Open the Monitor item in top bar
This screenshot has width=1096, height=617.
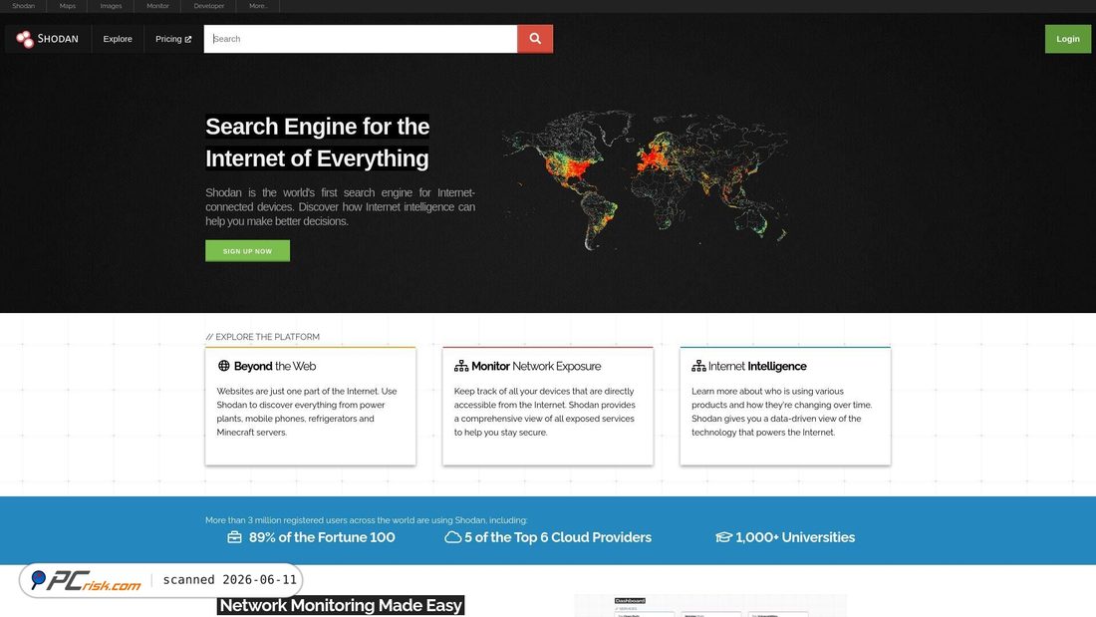coord(157,6)
